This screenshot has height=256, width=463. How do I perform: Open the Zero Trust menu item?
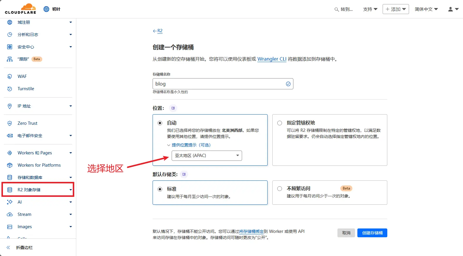point(27,123)
